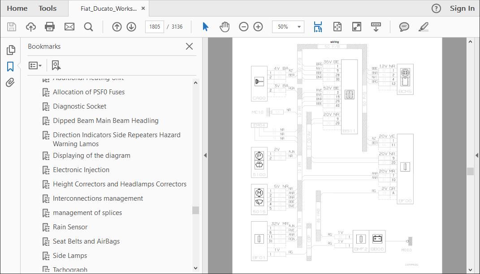Screen dimensions: 480x274
Task: Click the bookmarks panel scrollbar thumb
Action: tap(195, 210)
